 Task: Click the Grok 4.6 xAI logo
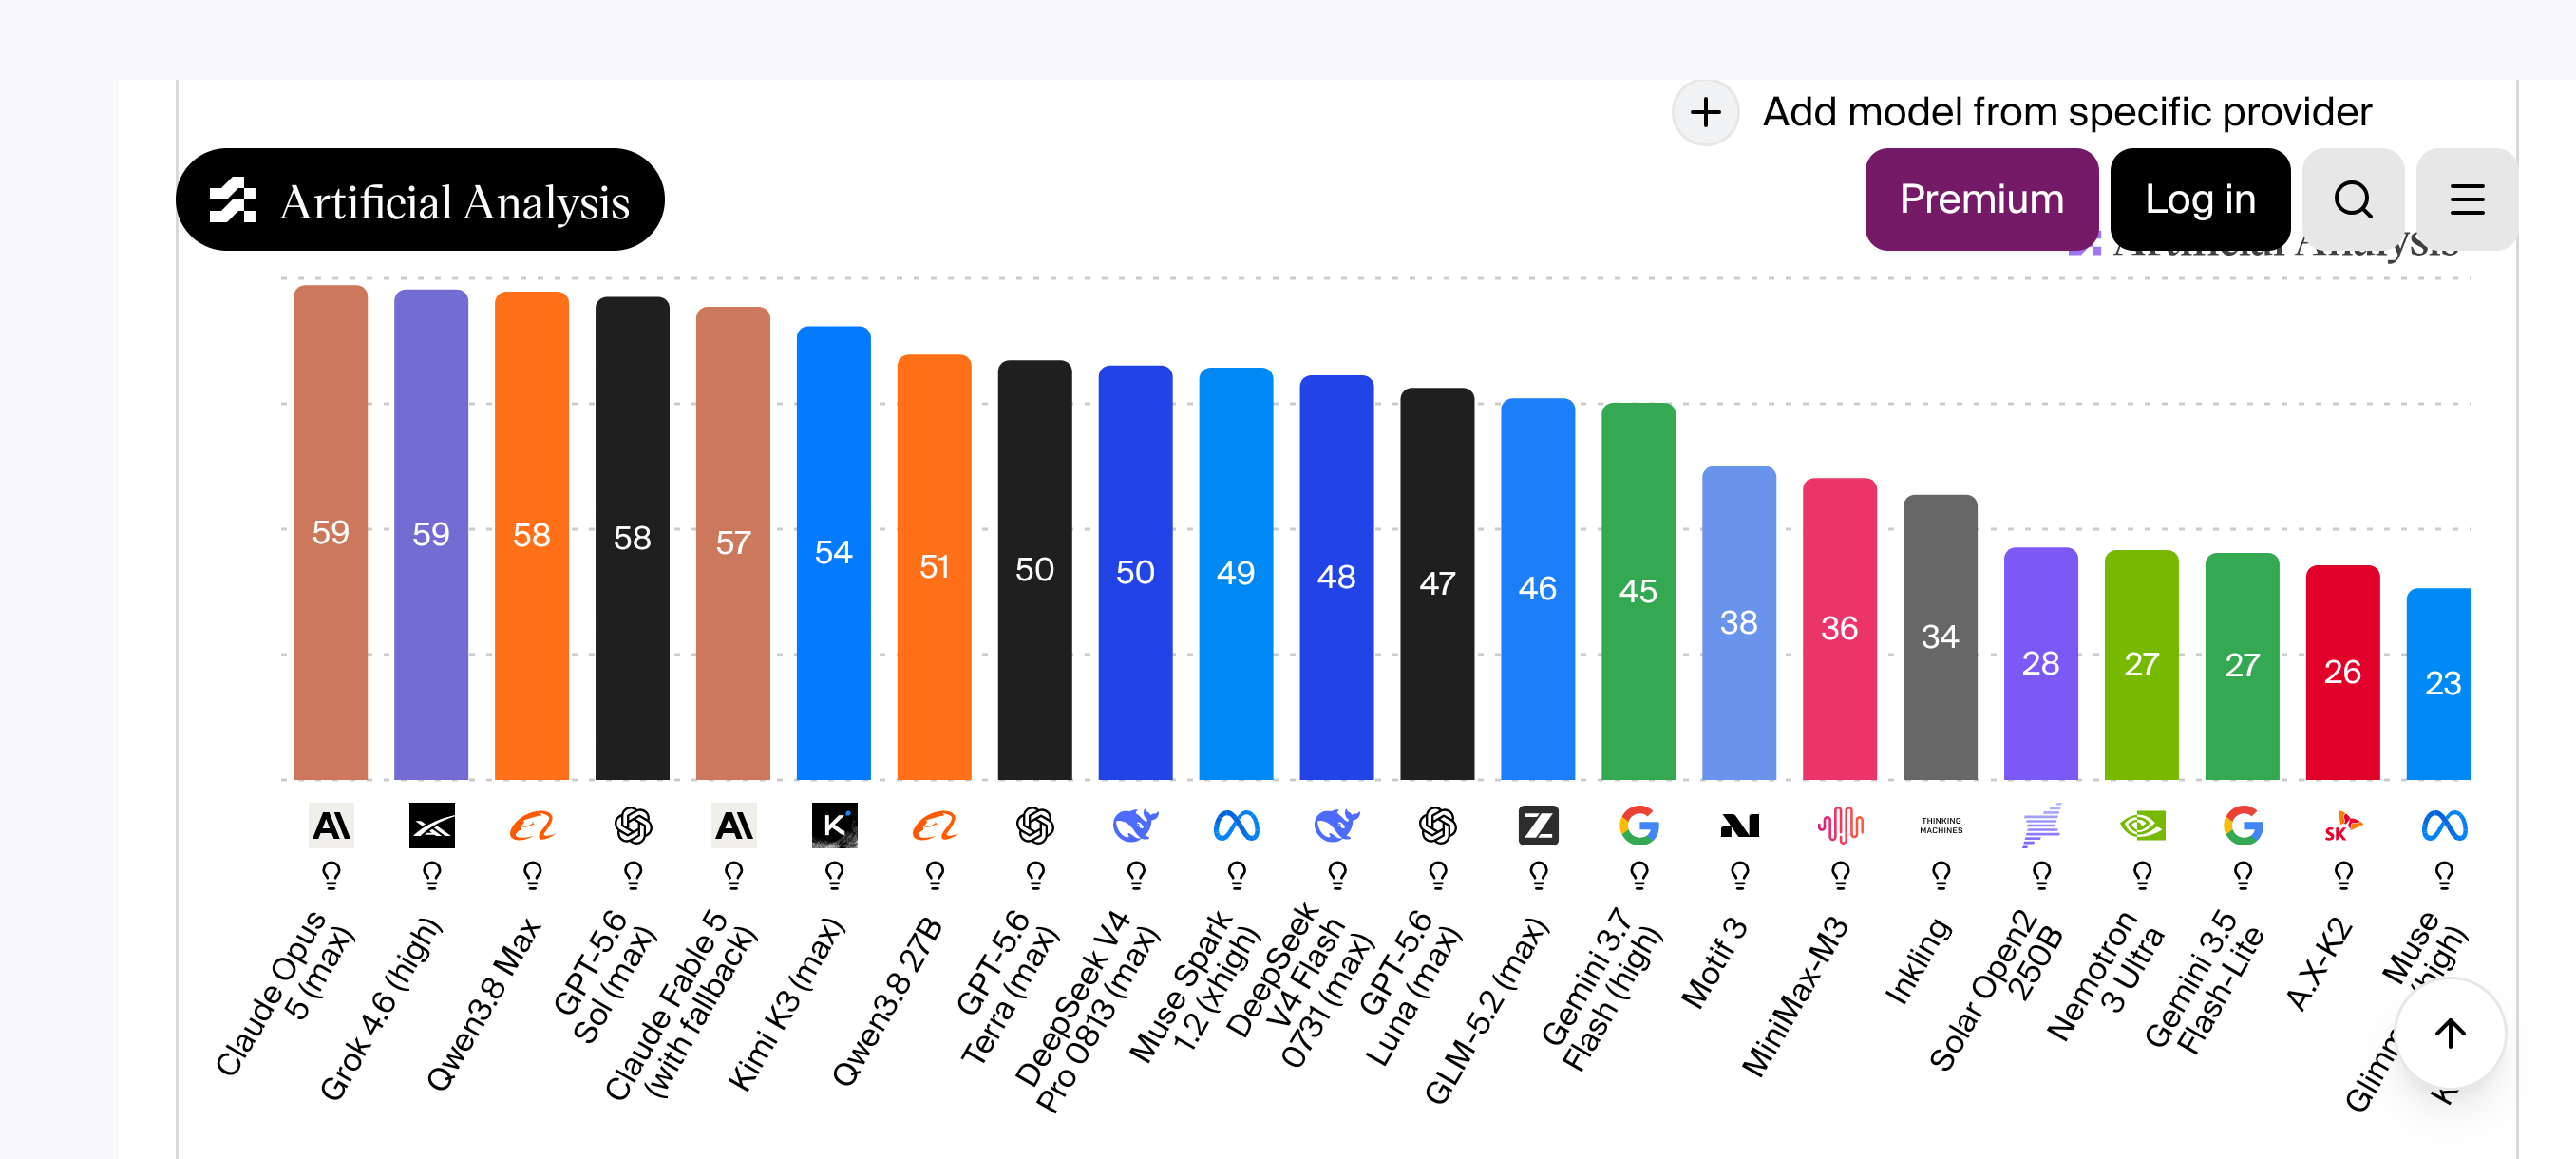click(x=432, y=826)
